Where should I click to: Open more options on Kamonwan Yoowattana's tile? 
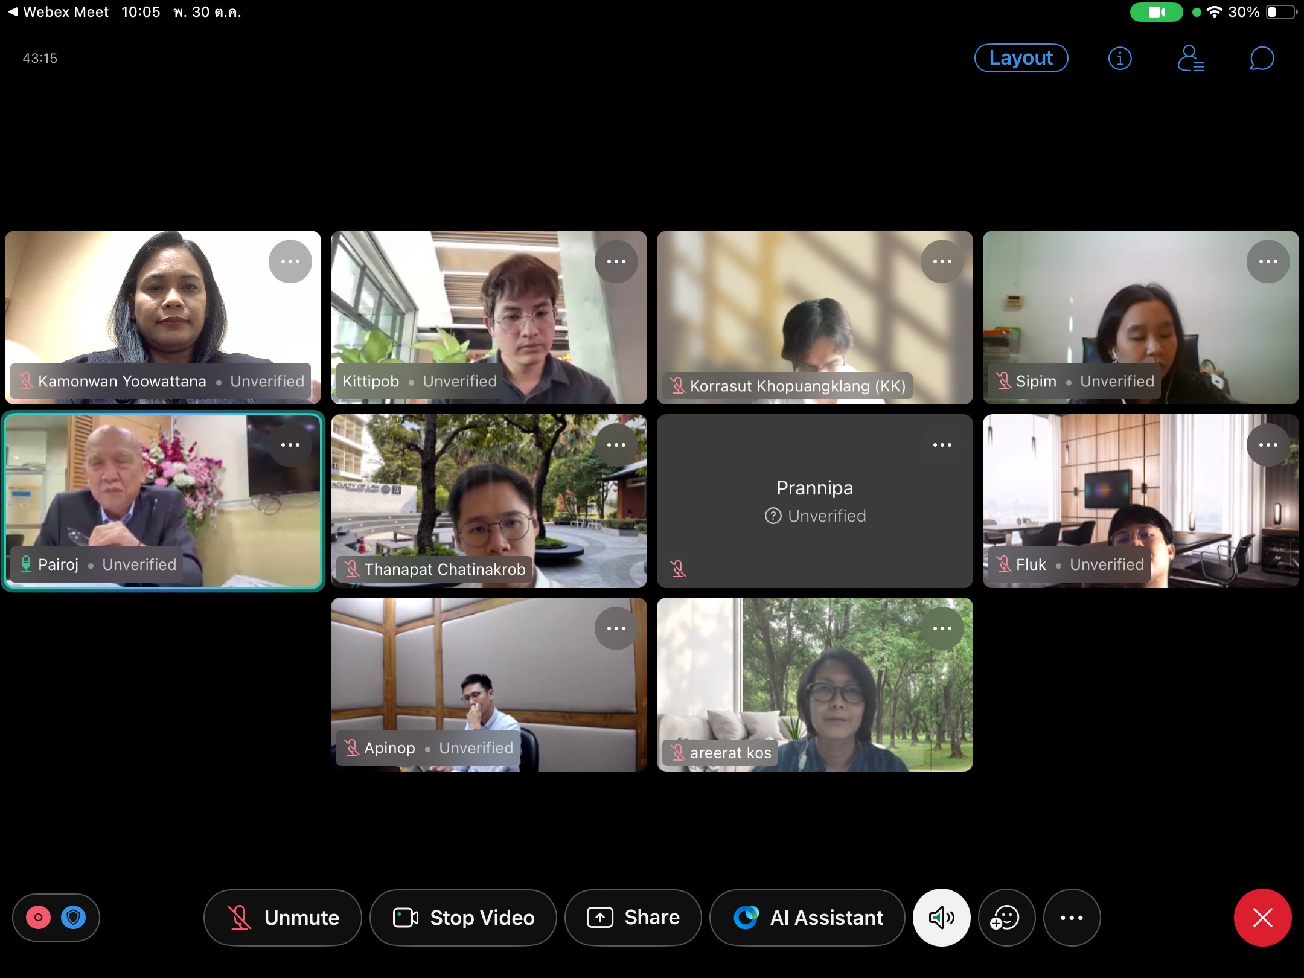(290, 261)
